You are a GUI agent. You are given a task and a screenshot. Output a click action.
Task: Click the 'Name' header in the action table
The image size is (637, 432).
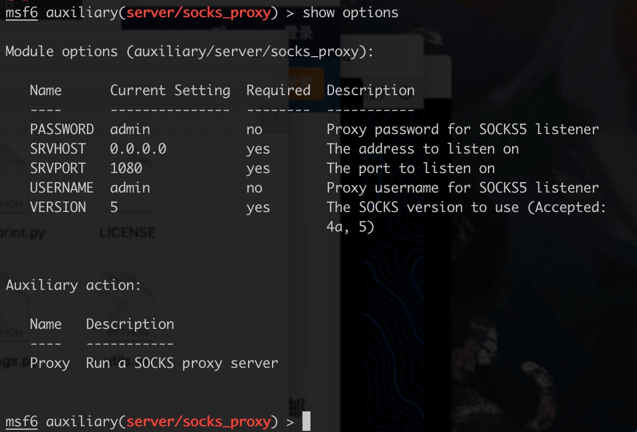45,324
